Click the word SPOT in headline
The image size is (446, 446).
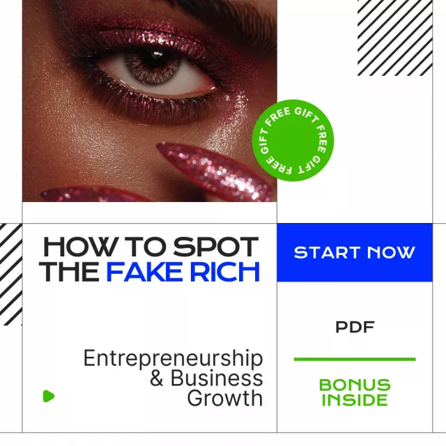pyautogui.click(x=216, y=247)
